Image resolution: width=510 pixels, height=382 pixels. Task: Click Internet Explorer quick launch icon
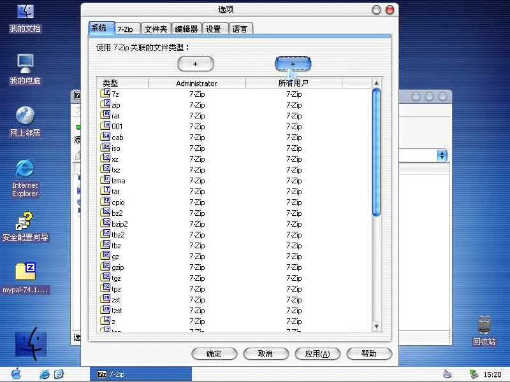(45, 374)
